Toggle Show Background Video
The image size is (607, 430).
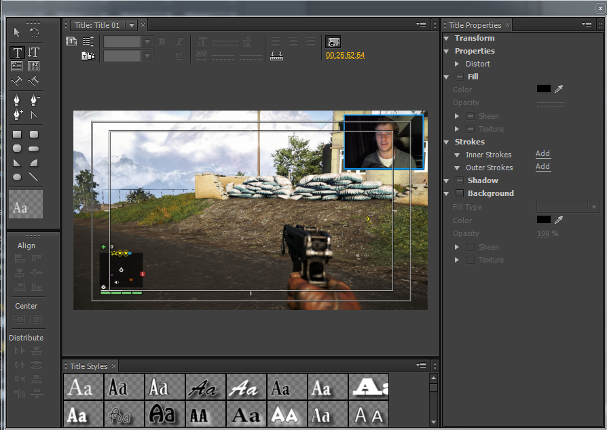(x=333, y=42)
